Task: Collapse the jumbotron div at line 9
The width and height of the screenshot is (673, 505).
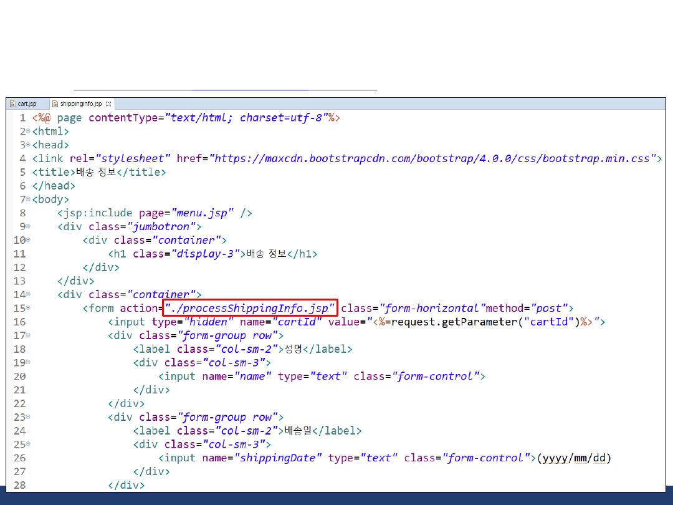Action: pyautogui.click(x=28, y=226)
